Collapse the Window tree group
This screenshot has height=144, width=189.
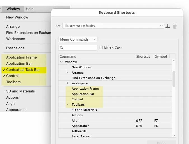(x=62, y=62)
